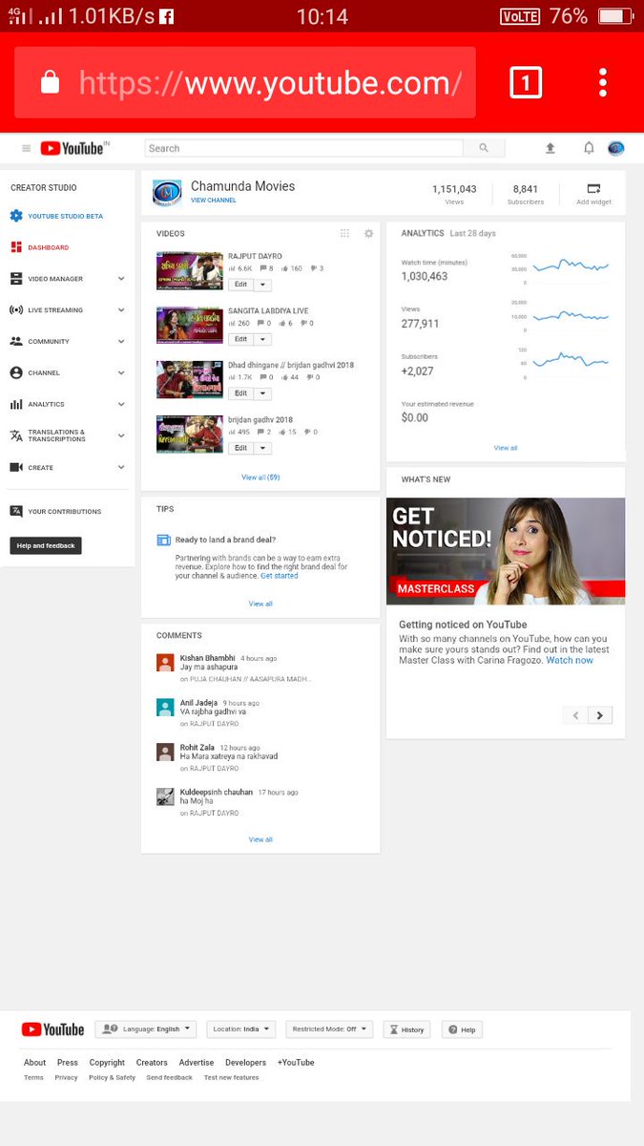This screenshot has height=1146, width=644.
Task: Expand Translations & Transcriptions section
Action: 121,435
